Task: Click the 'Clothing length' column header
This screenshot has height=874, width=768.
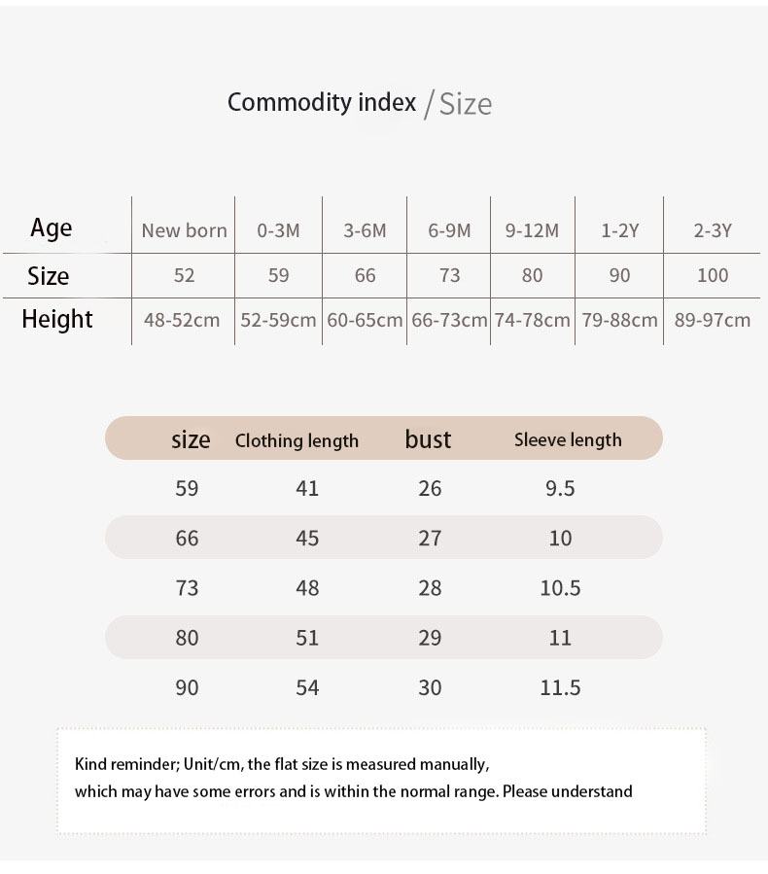Action: [297, 440]
